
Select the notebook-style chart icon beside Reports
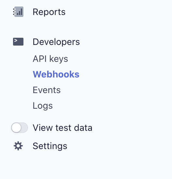18,12
